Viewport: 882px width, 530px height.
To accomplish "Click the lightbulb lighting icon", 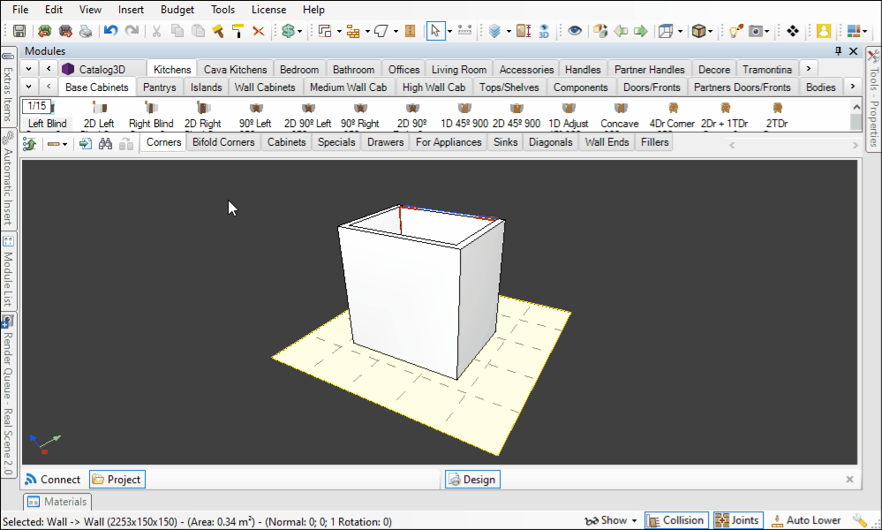I will tap(734, 31).
